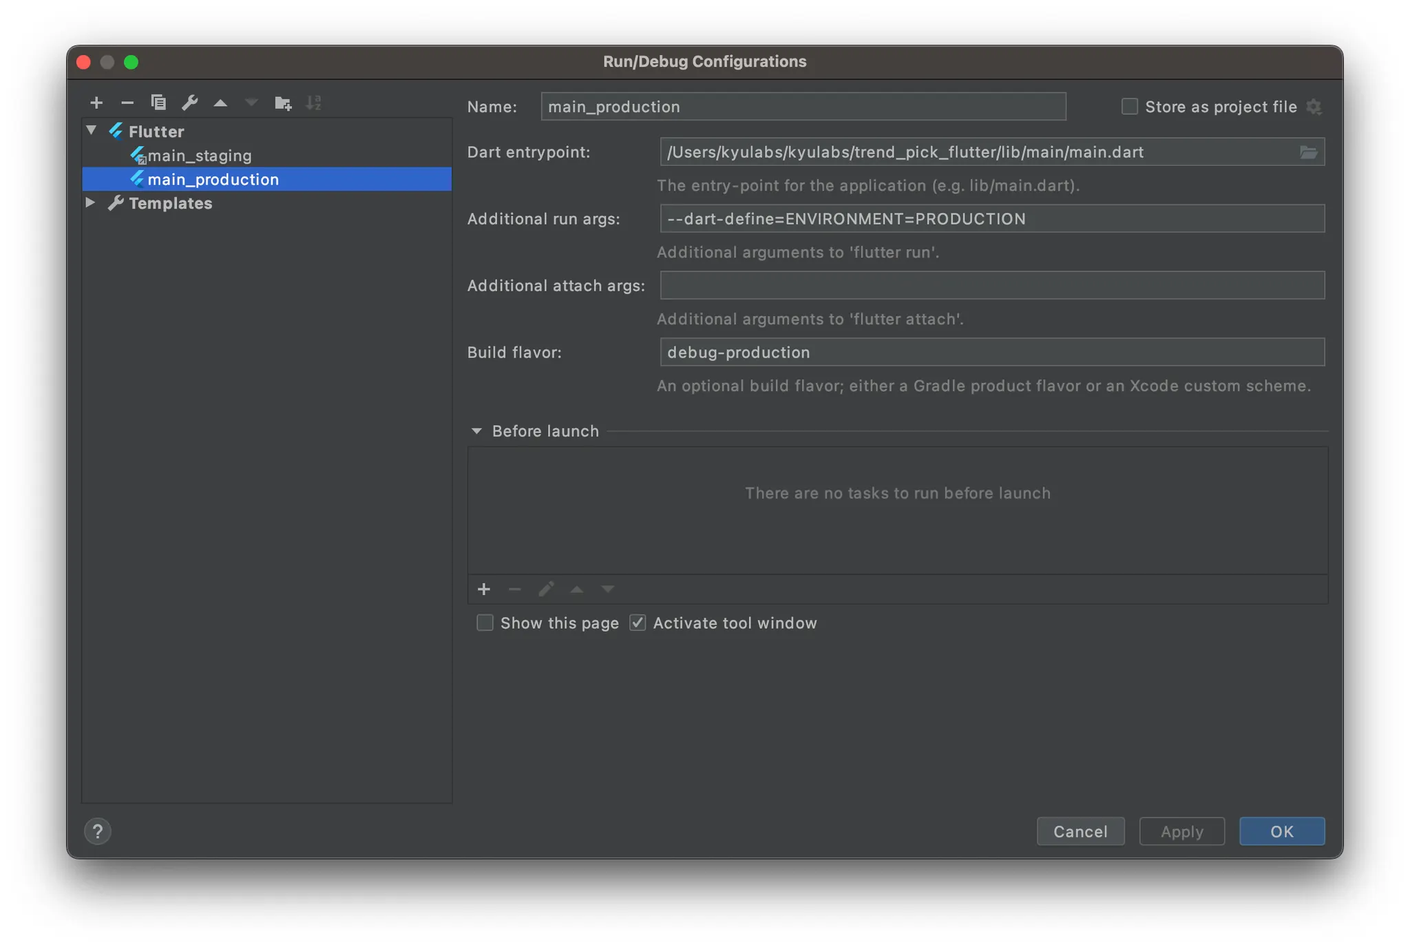Click the Add New Configuration plus icon
Image resolution: width=1410 pixels, height=947 pixels.
96,103
